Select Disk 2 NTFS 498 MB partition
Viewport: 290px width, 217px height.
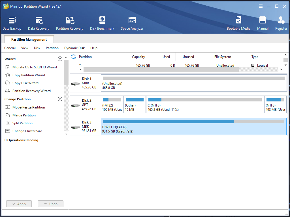275,105
